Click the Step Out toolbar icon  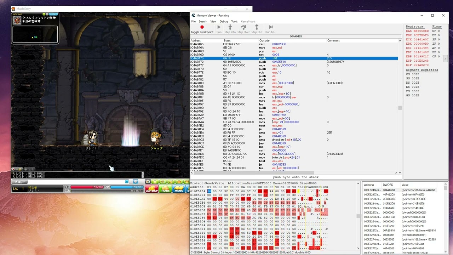[257, 27]
